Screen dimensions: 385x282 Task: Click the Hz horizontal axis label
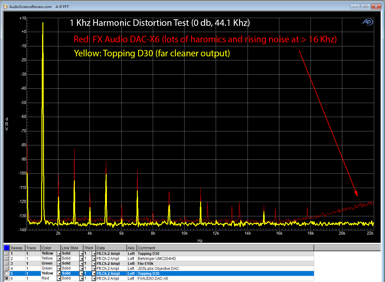tap(200, 241)
